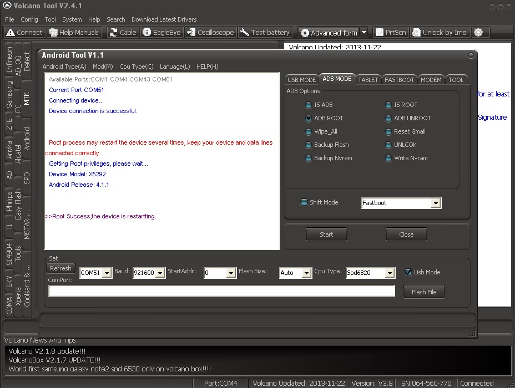Select the IS ADB radio option
The height and width of the screenshot is (388, 515).
pos(309,105)
